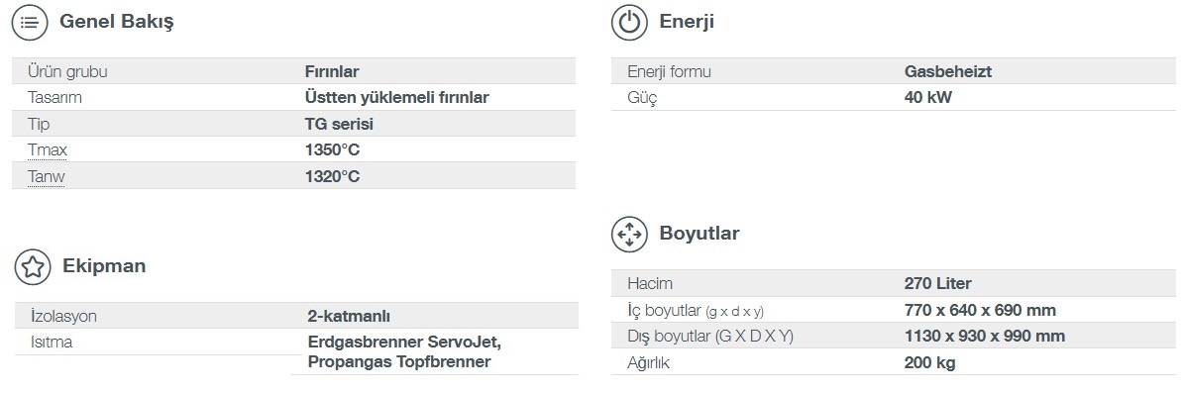This screenshot has height=393, width=1183.
Task: Select the 200 kg weight value
Action: 929,363
